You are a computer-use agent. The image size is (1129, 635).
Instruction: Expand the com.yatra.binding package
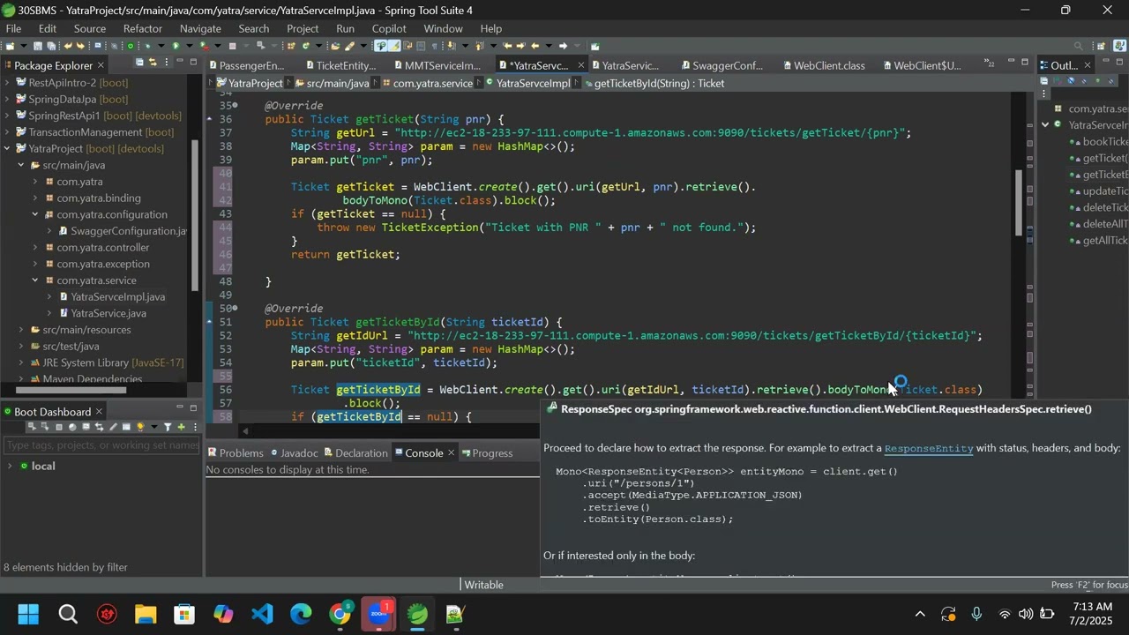[x=35, y=198]
